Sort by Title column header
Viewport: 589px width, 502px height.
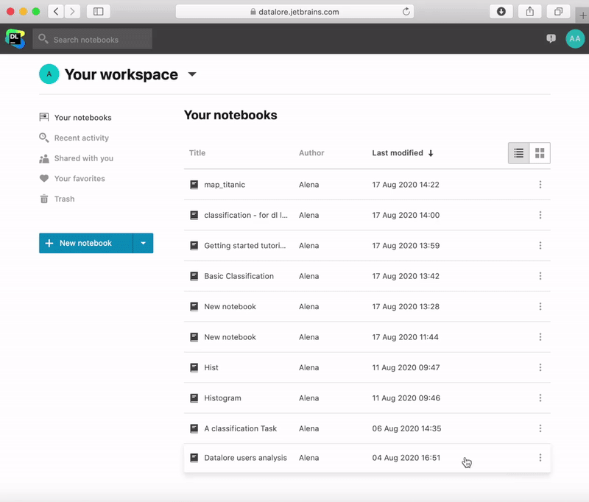point(197,153)
